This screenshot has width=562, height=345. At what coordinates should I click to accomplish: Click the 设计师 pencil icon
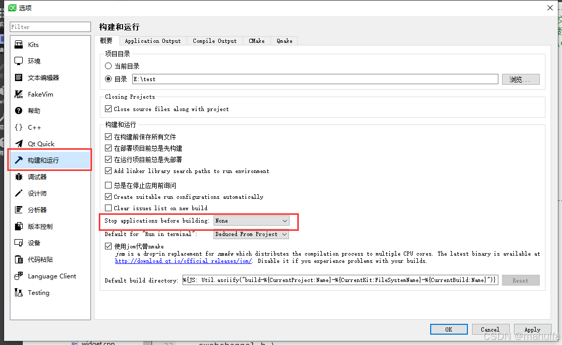(19, 193)
